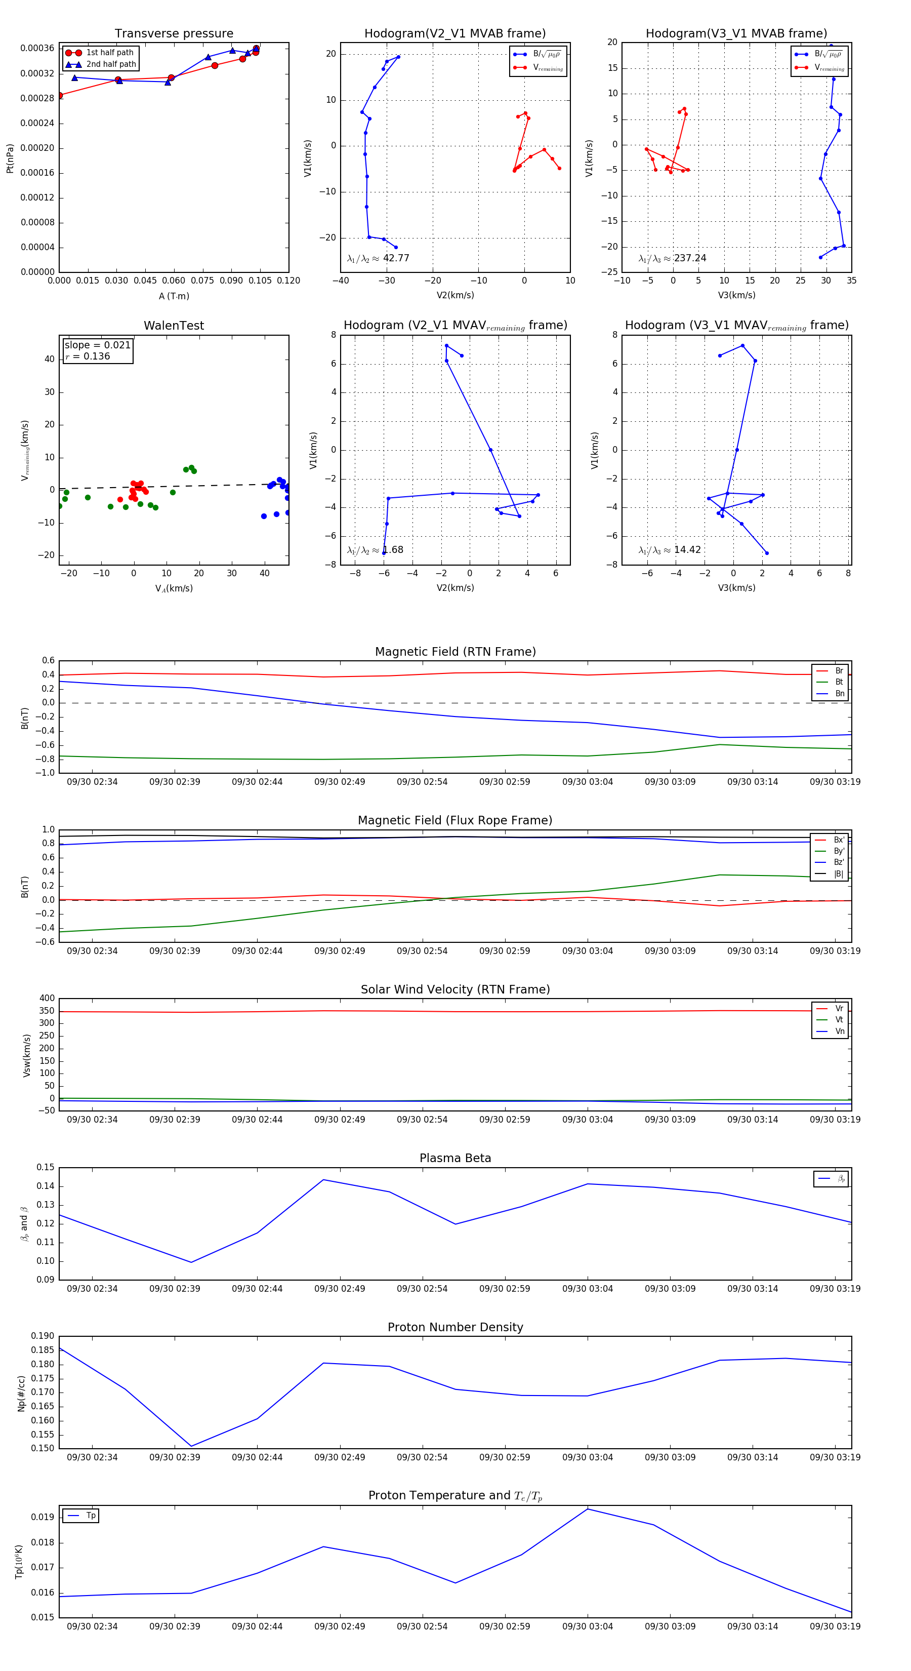Select the Bn legend entry
This screenshot has width=911, height=1671.
point(830,693)
